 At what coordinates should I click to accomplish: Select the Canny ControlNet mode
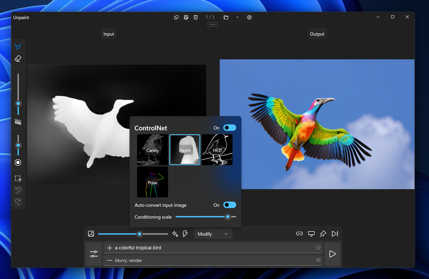(153, 150)
